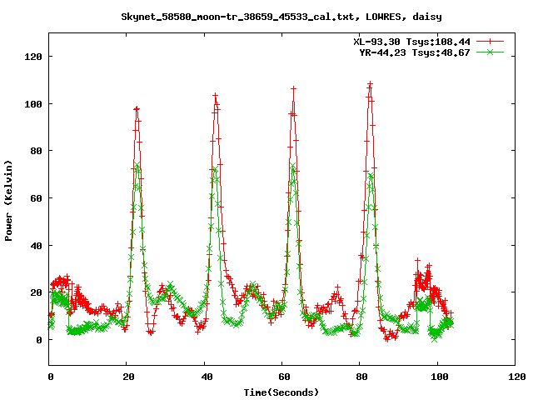Click y-axis tick label 120
This screenshot has width=533, height=400.
point(33,57)
